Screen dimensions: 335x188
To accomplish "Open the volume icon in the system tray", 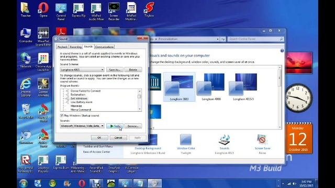I will coord(295,183).
